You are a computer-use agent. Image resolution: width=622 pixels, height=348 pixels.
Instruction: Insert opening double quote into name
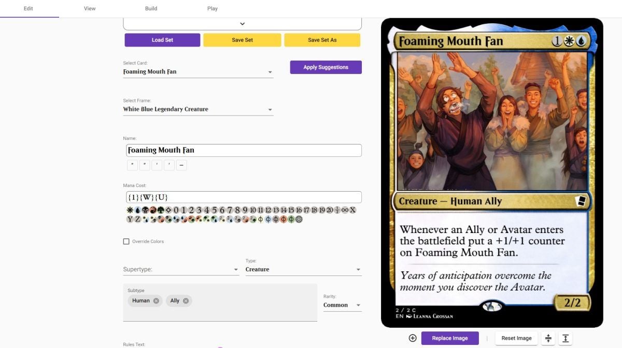[x=132, y=165]
